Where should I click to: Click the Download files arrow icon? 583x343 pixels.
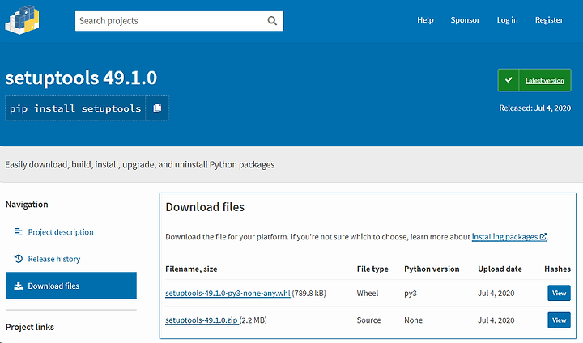point(18,286)
